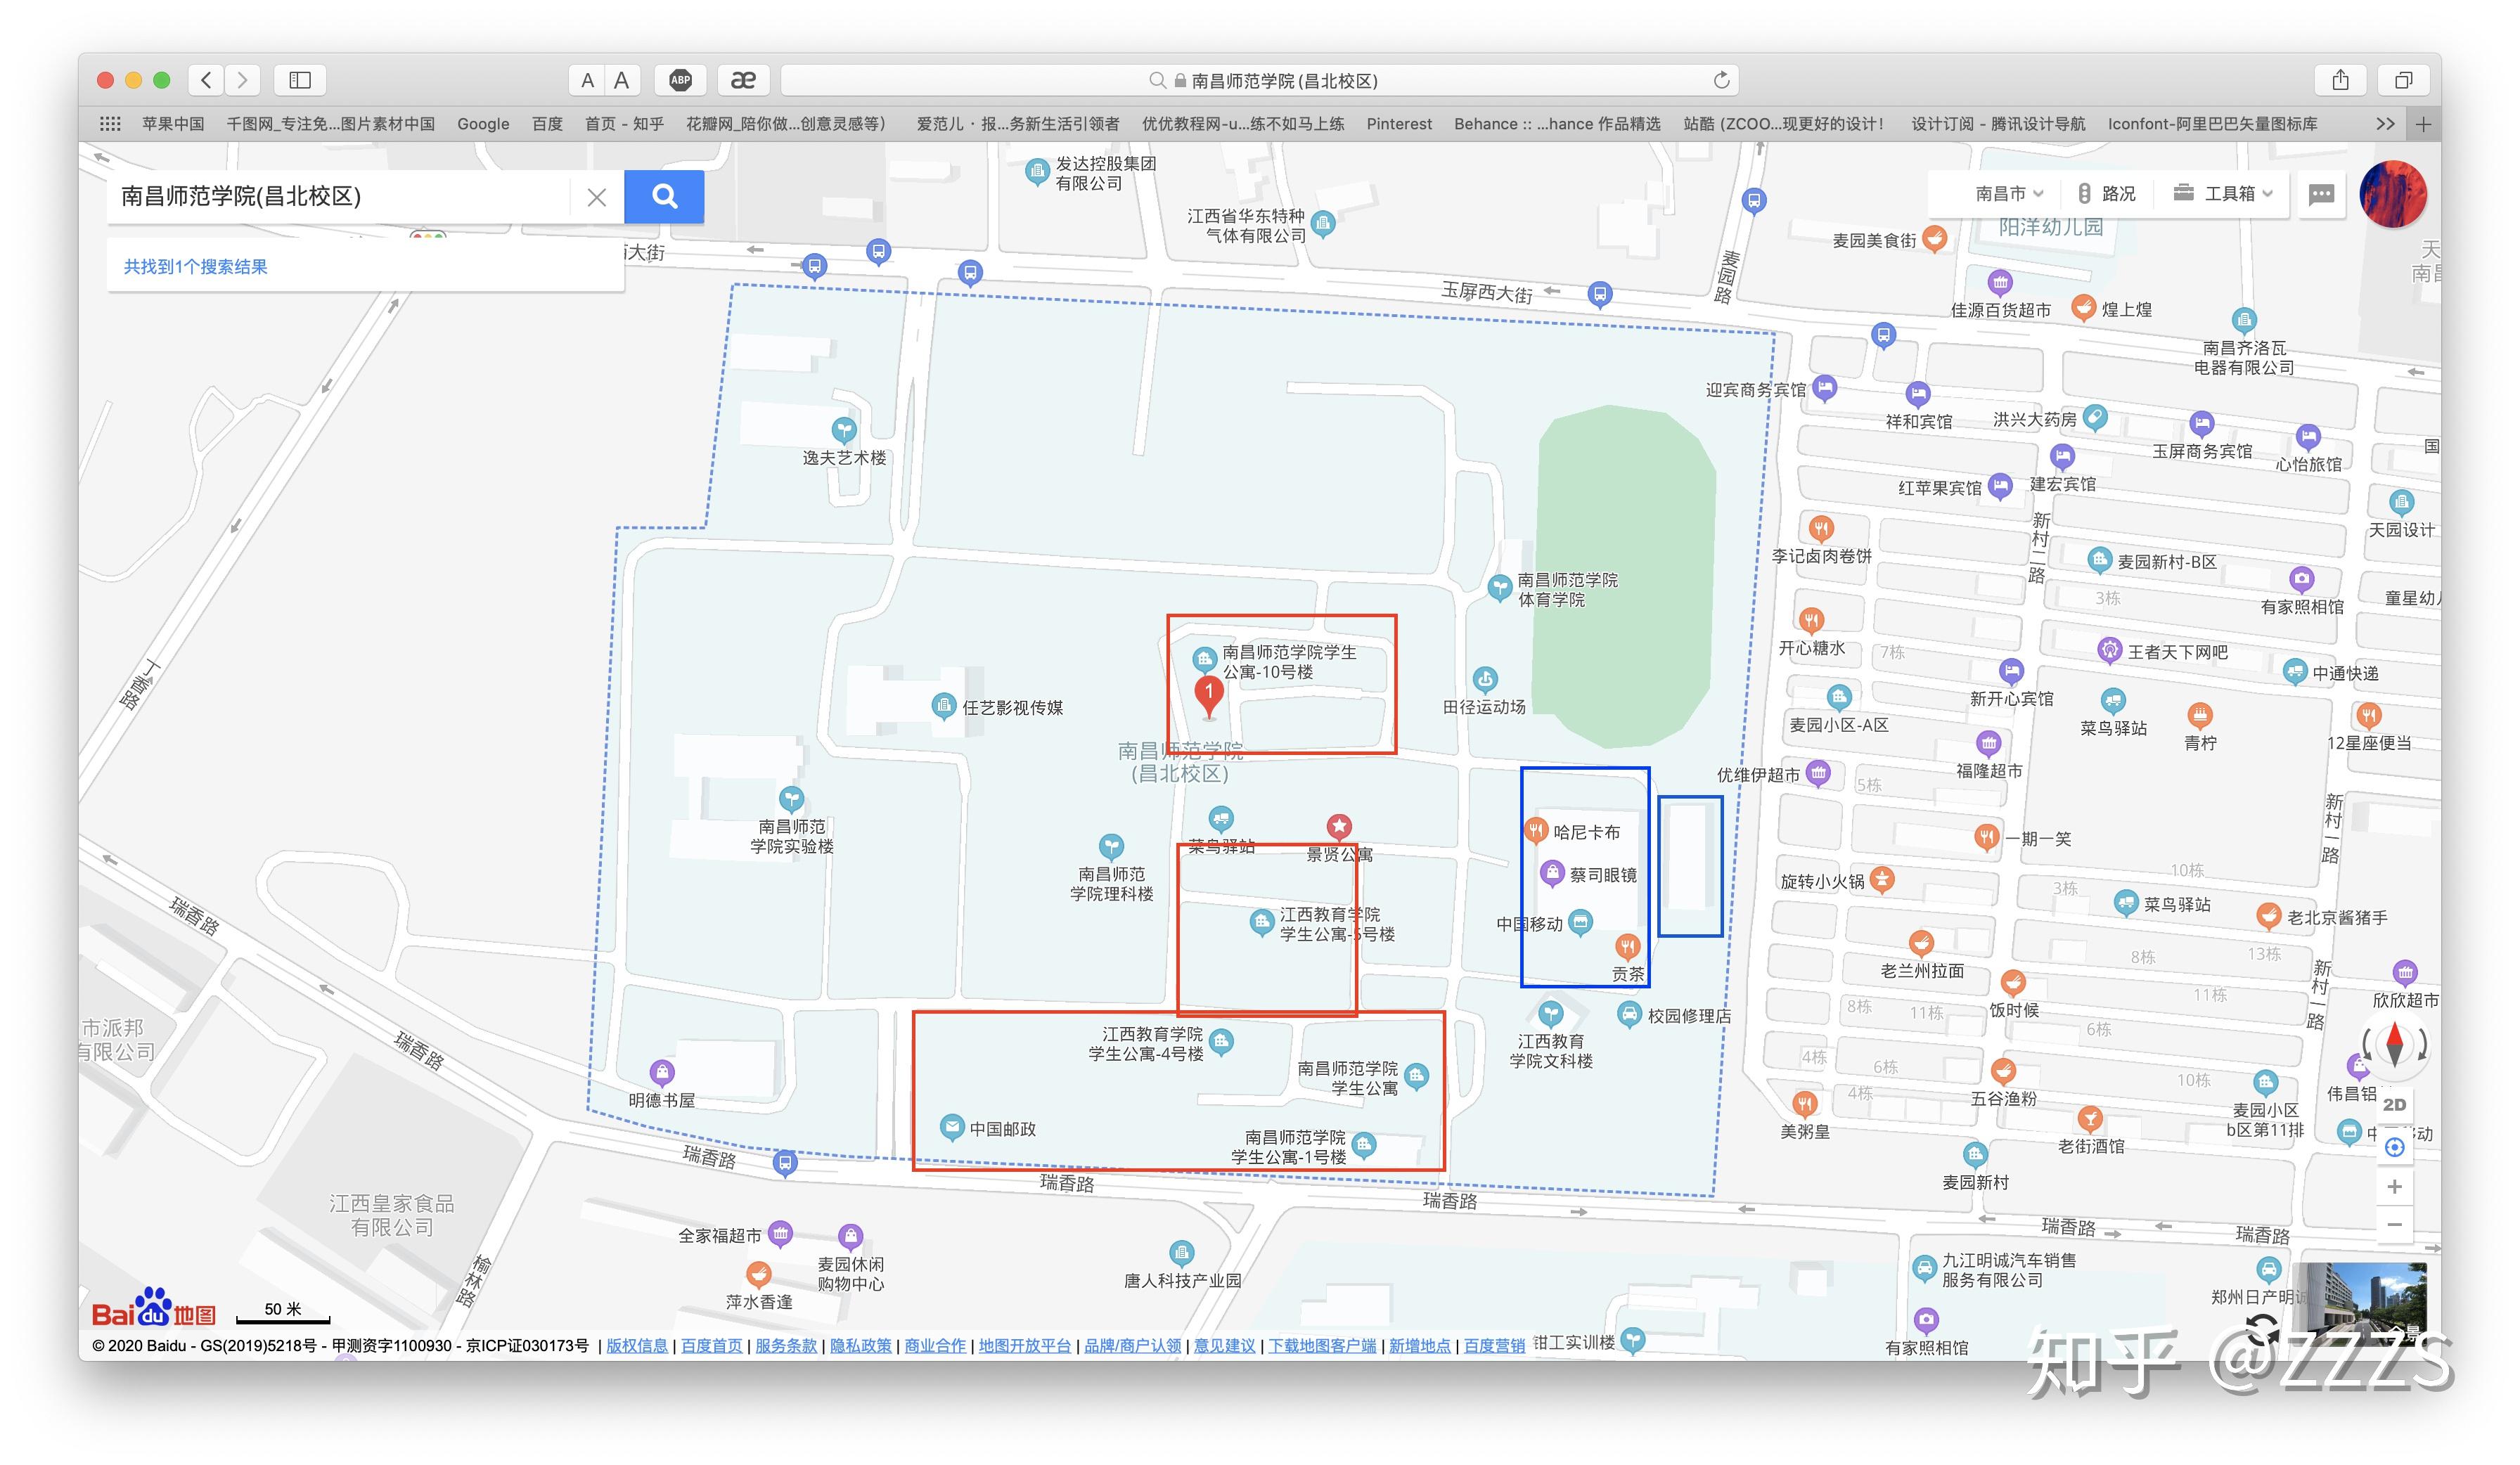2520x1465 pixels.
Task: Click the 百度首页 footer link
Action: tap(712, 1345)
